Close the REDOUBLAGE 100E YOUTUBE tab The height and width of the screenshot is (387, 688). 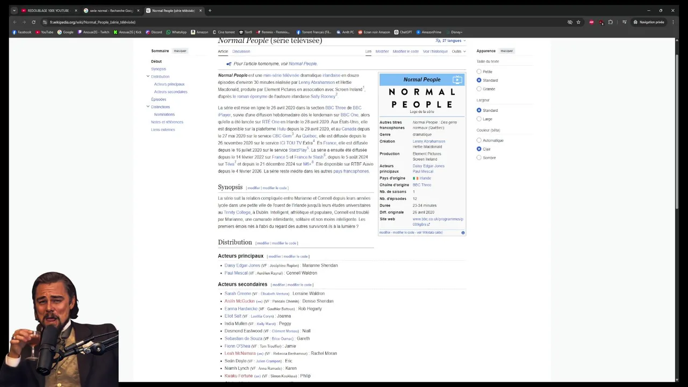[x=76, y=10]
